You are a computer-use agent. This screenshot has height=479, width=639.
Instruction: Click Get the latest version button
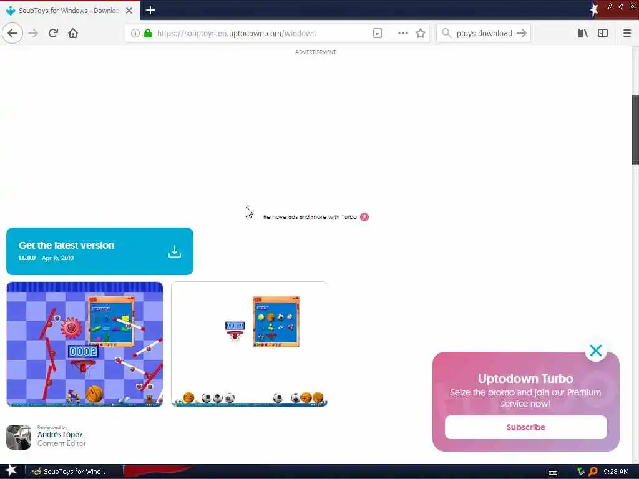pyautogui.click(x=100, y=251)
